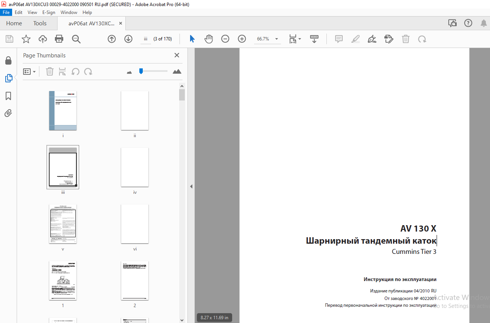This screenshot has height=323, width=490.
Task: Reduce thumbnail size small mountain icon
Action: 130,72
